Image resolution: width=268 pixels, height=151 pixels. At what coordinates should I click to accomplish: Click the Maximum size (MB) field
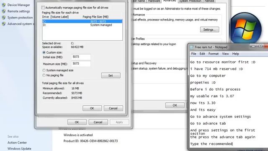point(81,64)
